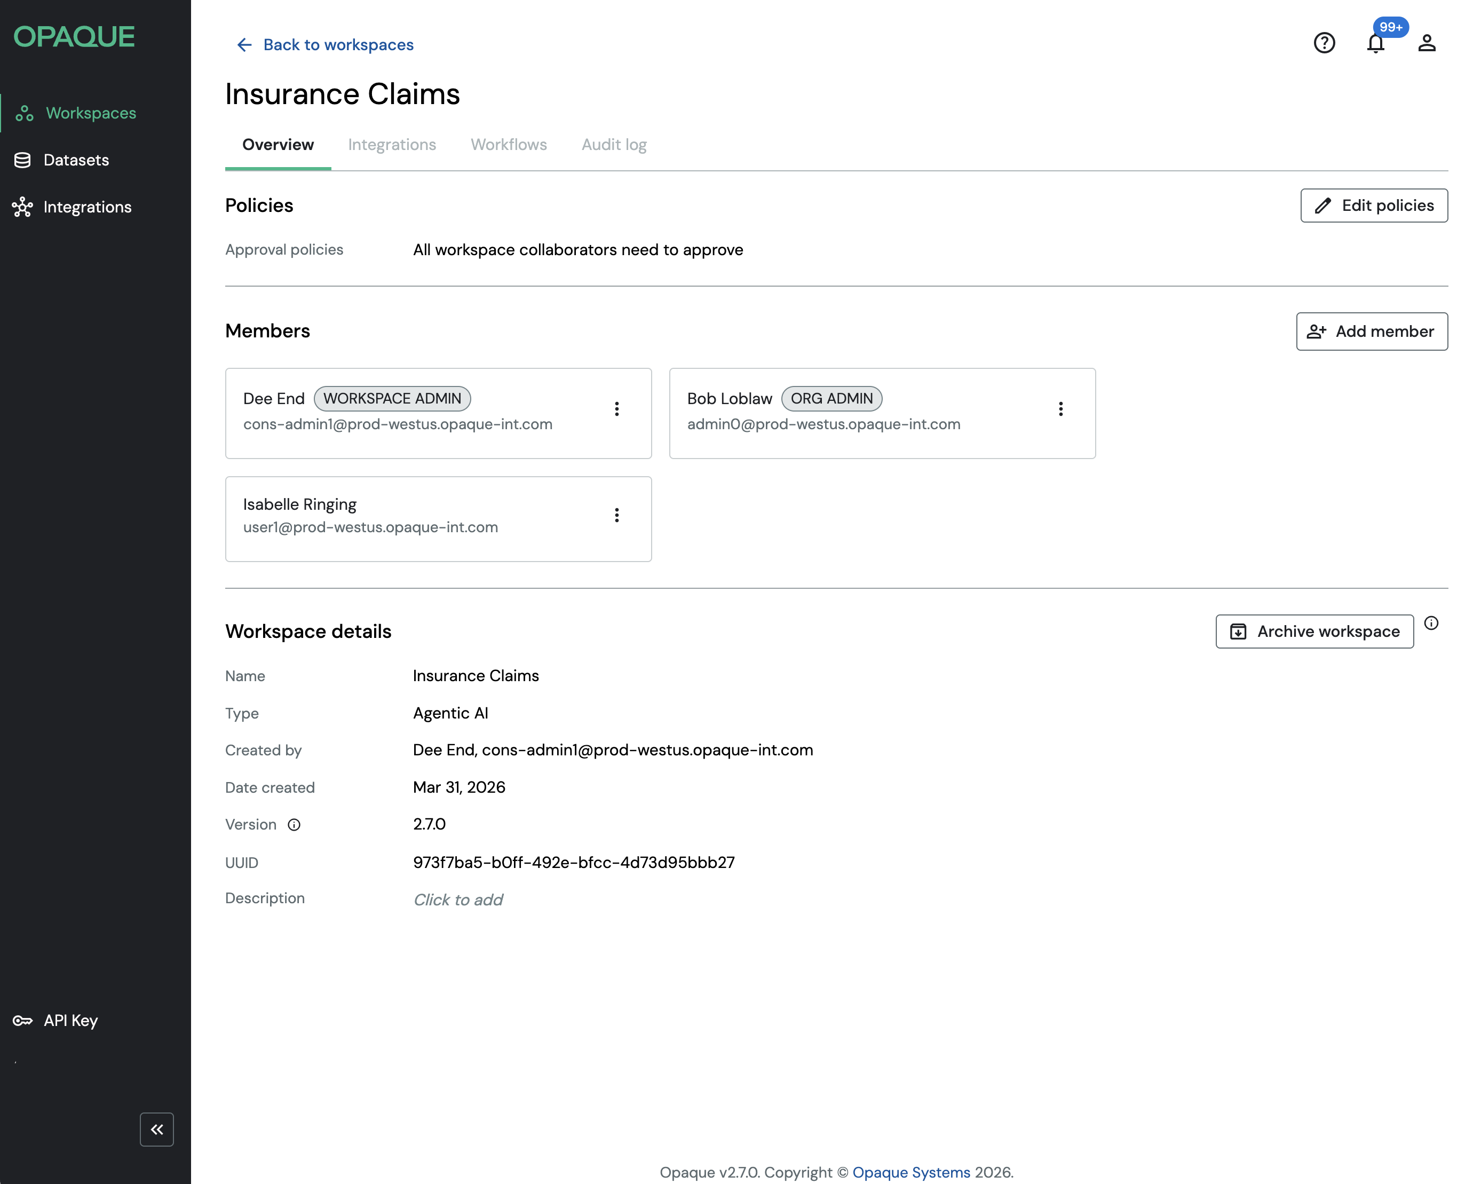Click Archive workspace button
The image size is (1481, 1184).
(x=1314, y=632)
